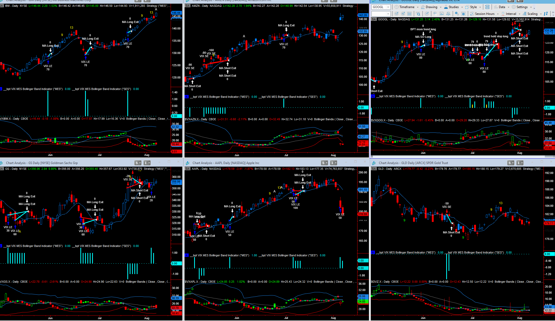The image size is (555, 321).
Task: Open the S dropdown on the GS chart window
Action: (x=138, y=163)
